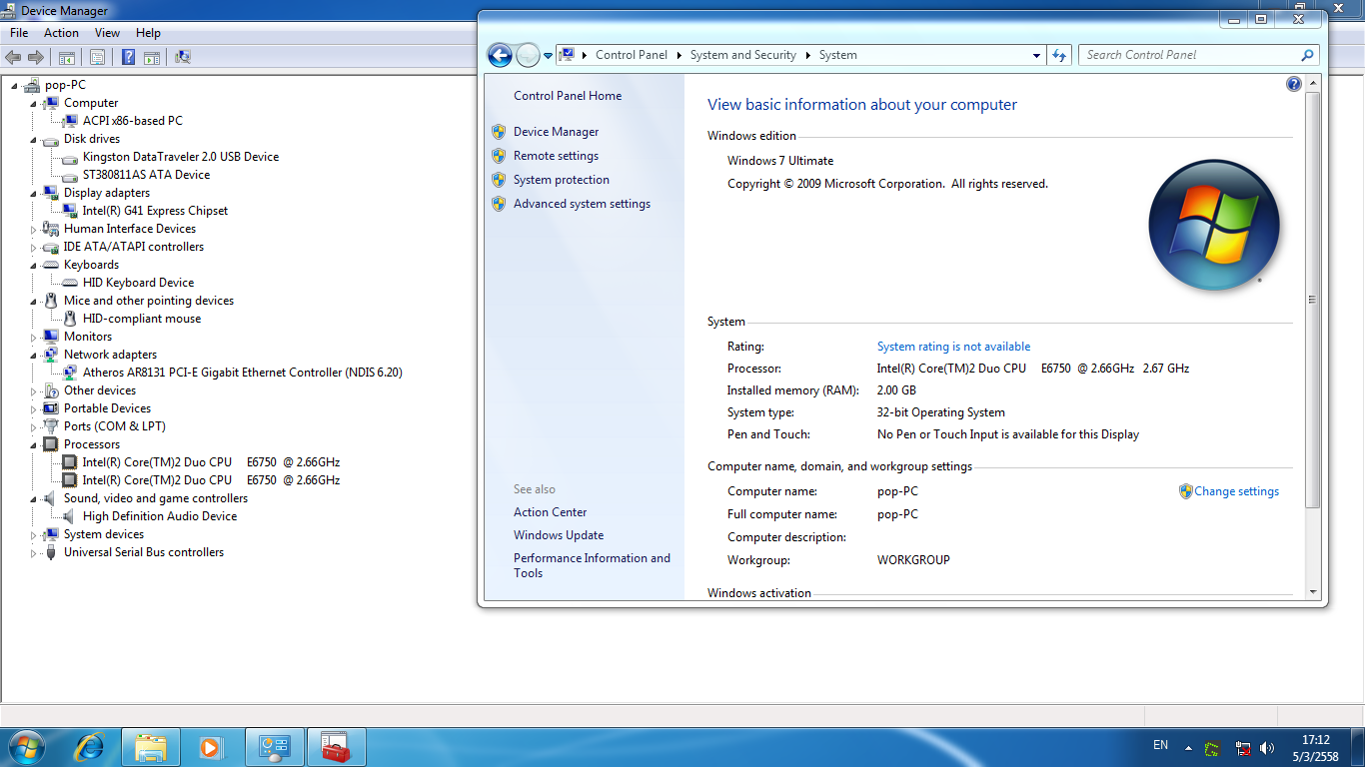This screenshot has width=1365, height=767.
Task: Open Performance Information and Tools link
Action: pos(592,565)
